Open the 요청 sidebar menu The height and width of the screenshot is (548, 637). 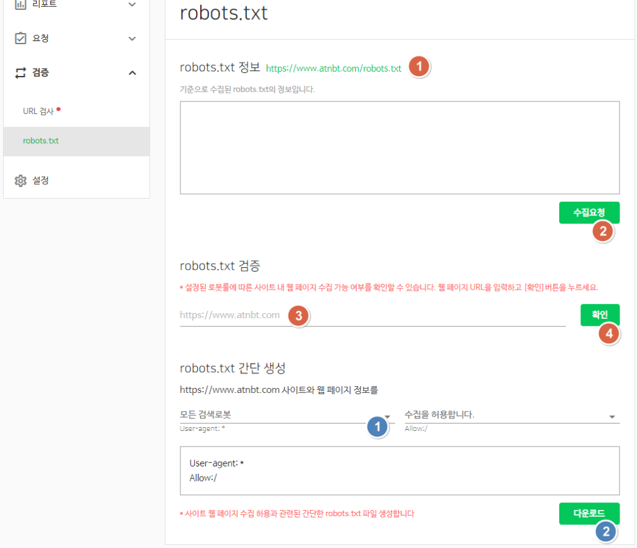pos(77,39)
